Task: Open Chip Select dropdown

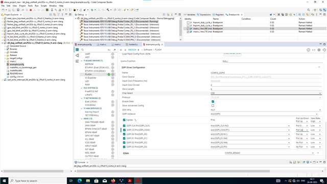Action: click(266, 93)
